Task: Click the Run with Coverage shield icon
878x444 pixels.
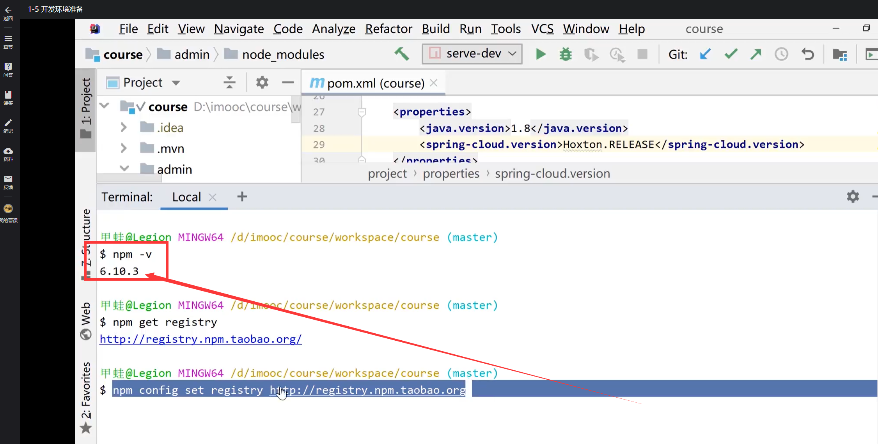Action: 591,54
